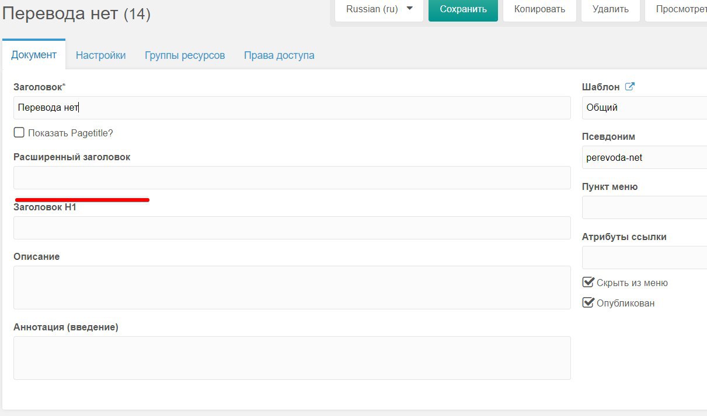This screenshot has width=707, height=416.
Task: Click the Удалить button
Action: click(x=610, y=9)
